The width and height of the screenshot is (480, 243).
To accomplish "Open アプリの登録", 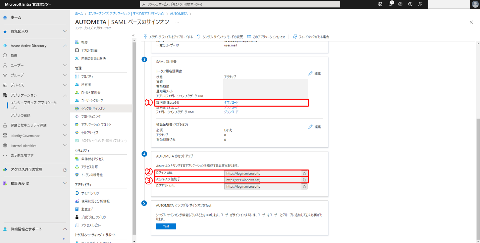I will pos(21,115).
